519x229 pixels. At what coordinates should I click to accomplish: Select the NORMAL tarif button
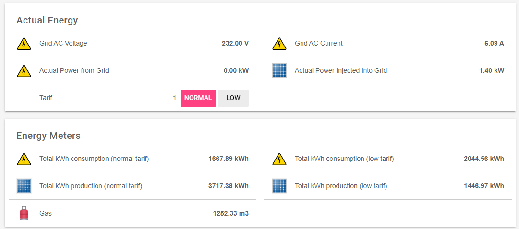click(198, 98)
